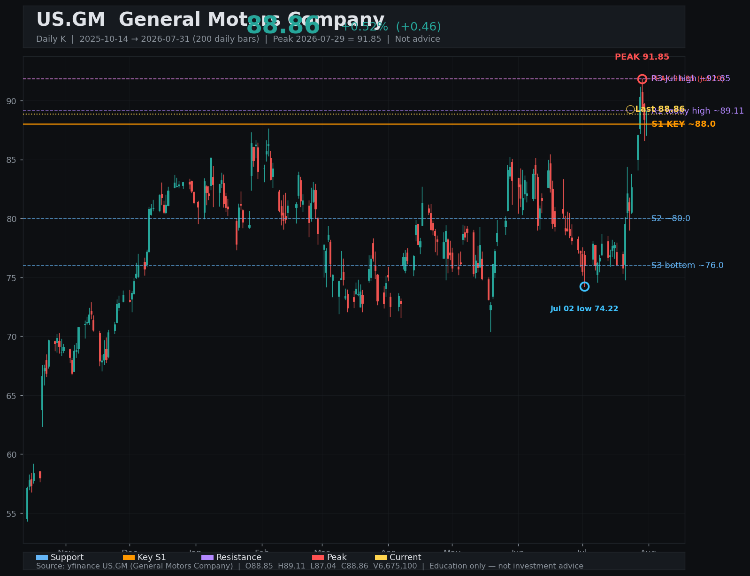The height and width of the screenshot is (576, 750).
Task: Click the 'Key S1' legend label
Action: [x=152, y=558]
